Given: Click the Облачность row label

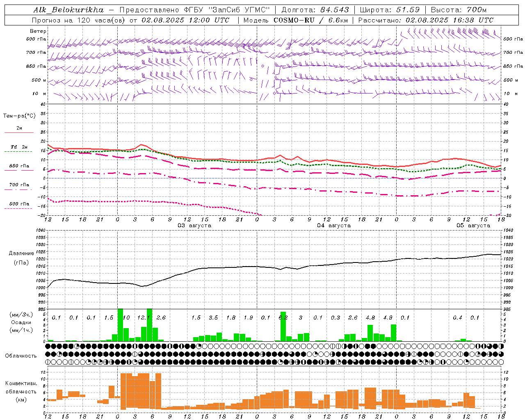Looking at the screenshot, I should [x=21, y=356].
